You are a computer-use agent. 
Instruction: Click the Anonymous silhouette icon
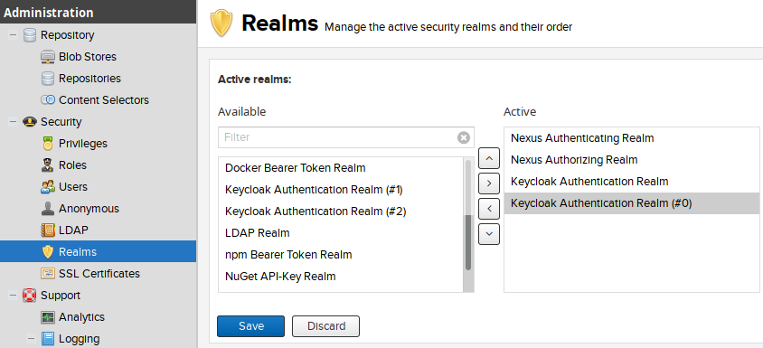(47, 209)
